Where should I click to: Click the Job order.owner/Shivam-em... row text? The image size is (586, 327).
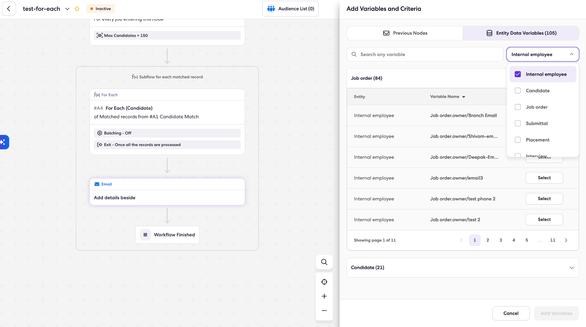pyautogui.click(x=464, y=136)
